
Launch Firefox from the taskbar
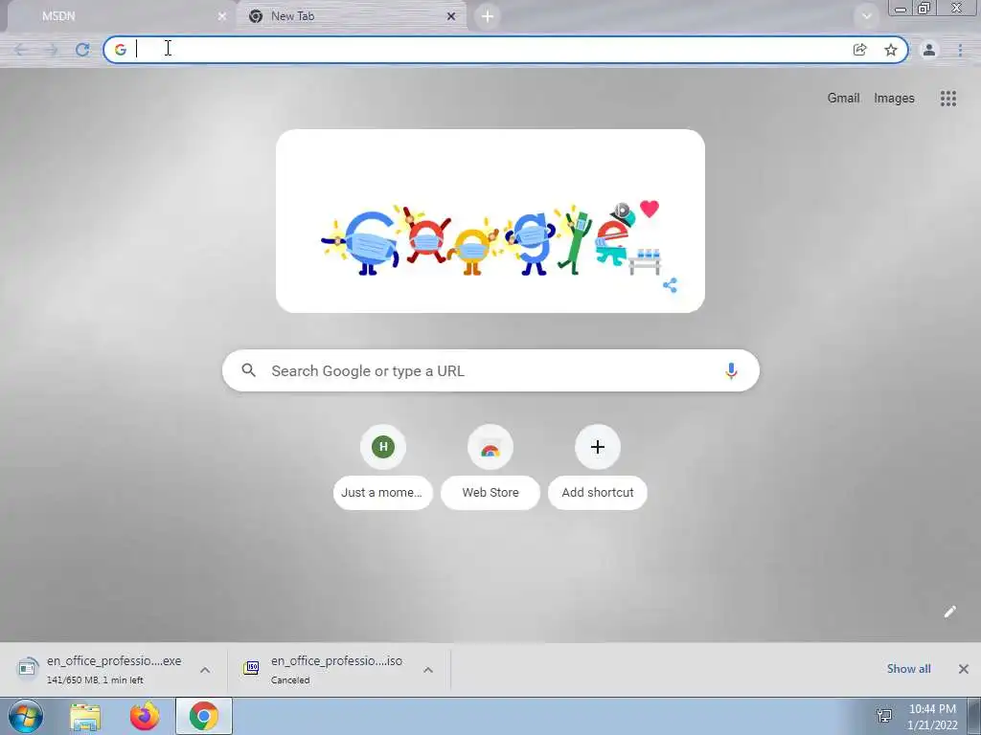144,716
